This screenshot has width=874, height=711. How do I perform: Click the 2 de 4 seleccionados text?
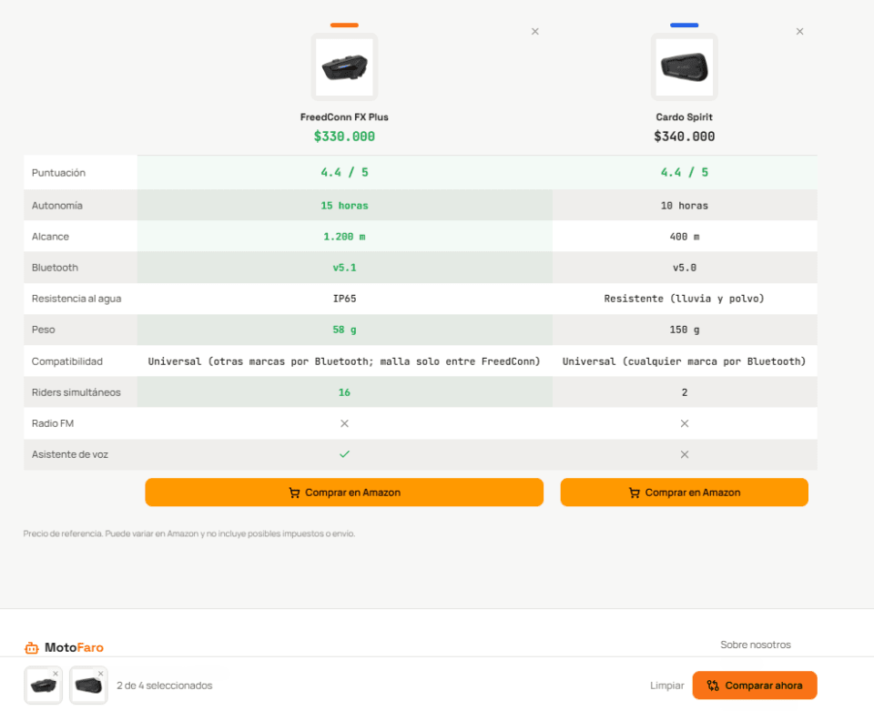coord(165,686)
